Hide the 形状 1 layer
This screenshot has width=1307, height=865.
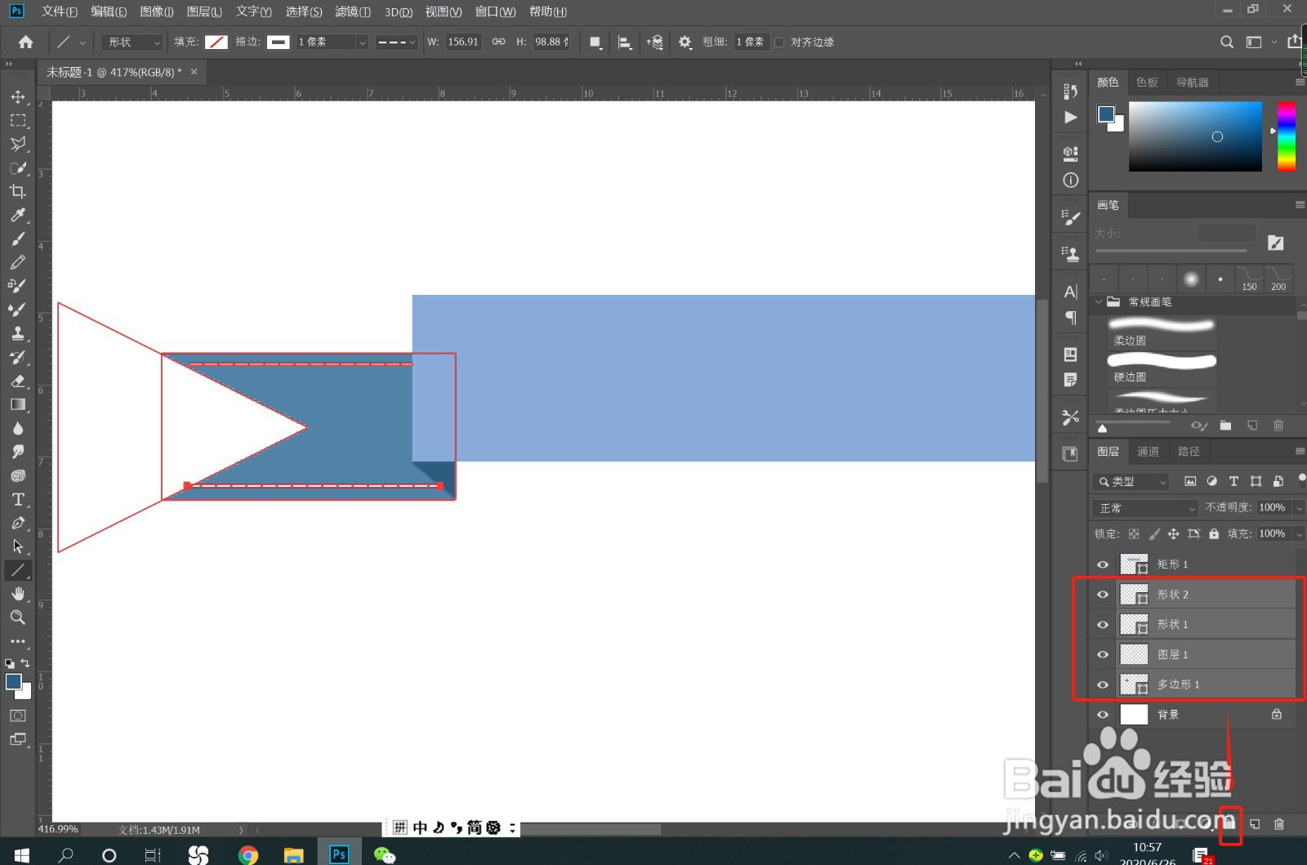coord(1103,625)
